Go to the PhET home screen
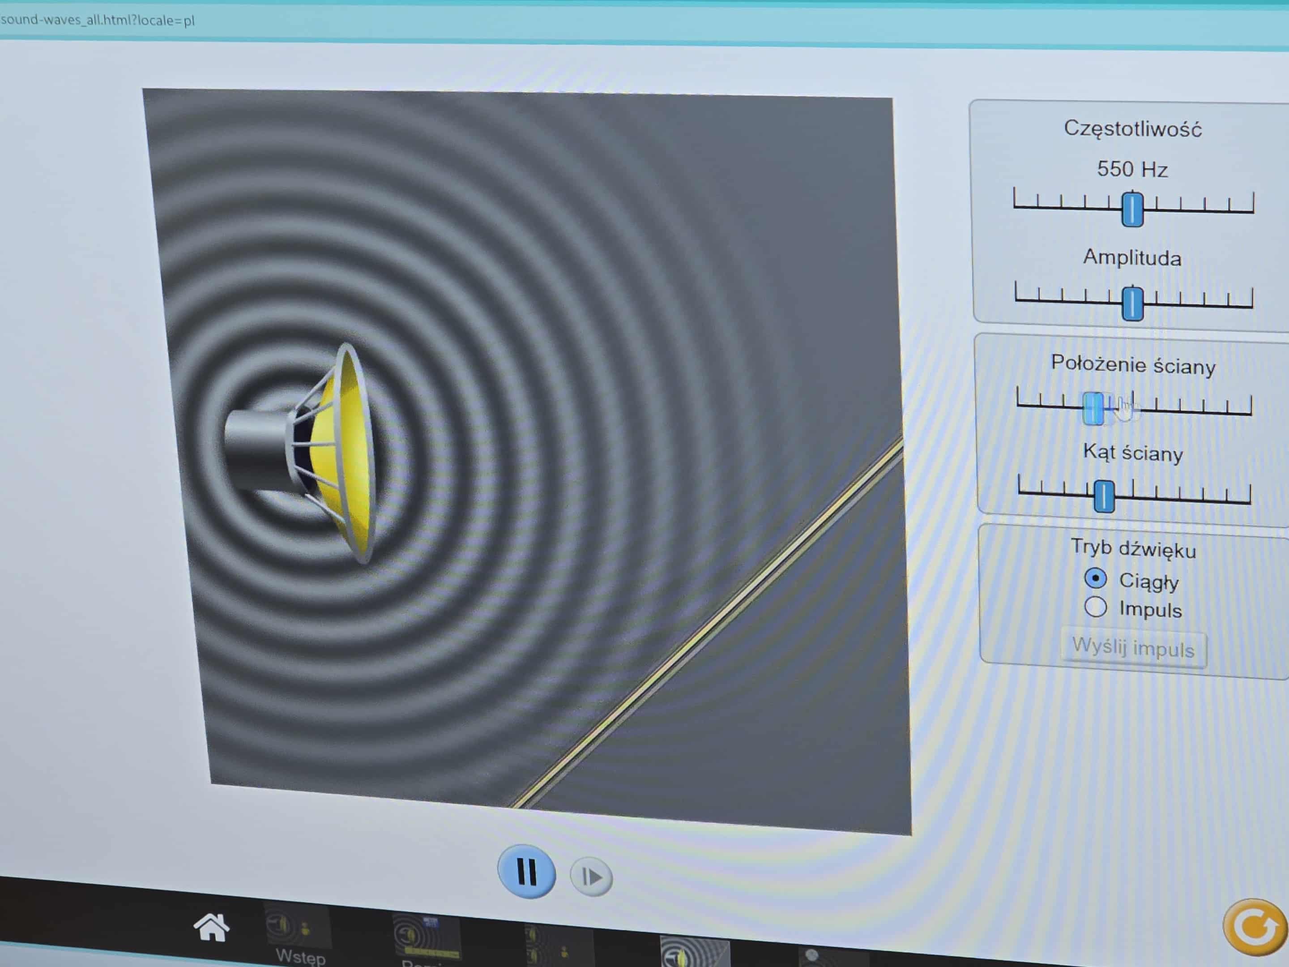This screenshot has width=1289, height=967. tap(211, 927)
